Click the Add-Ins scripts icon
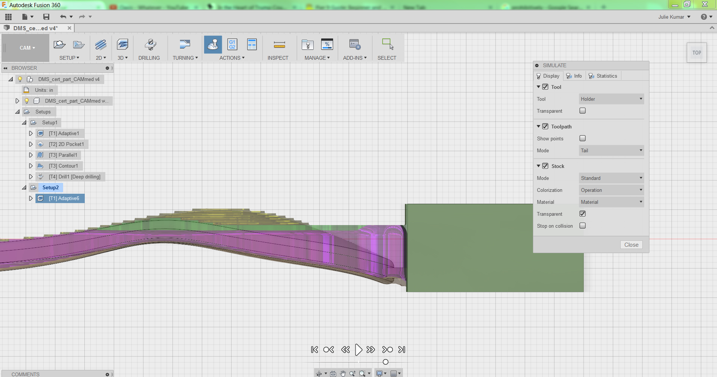The image size is (717, 377). (x=355, y=45)
